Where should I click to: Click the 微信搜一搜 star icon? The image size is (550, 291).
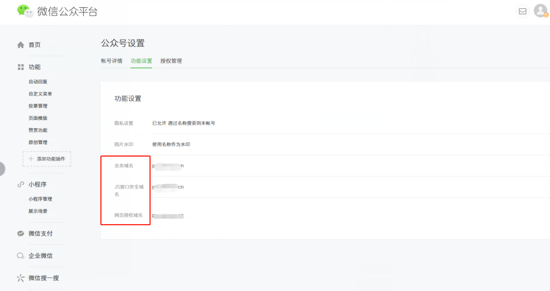pyautogui.click(x=21, y=278)
